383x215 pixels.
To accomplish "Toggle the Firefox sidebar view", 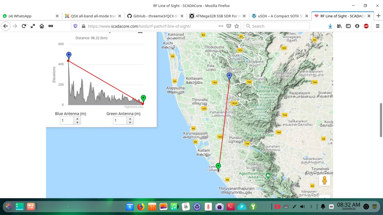I will click(x=348, y=26).
